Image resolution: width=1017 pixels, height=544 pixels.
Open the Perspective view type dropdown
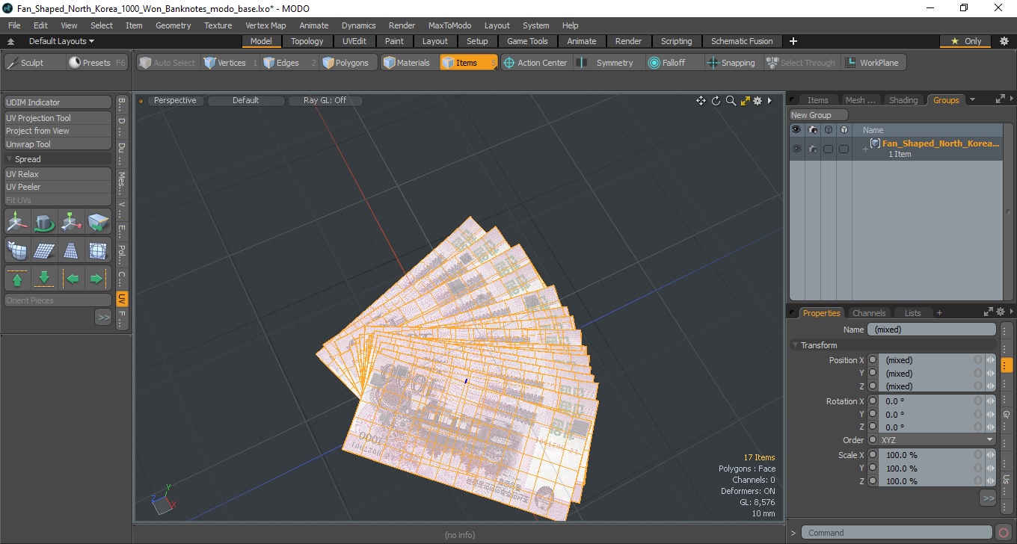[x=175, y=100]
